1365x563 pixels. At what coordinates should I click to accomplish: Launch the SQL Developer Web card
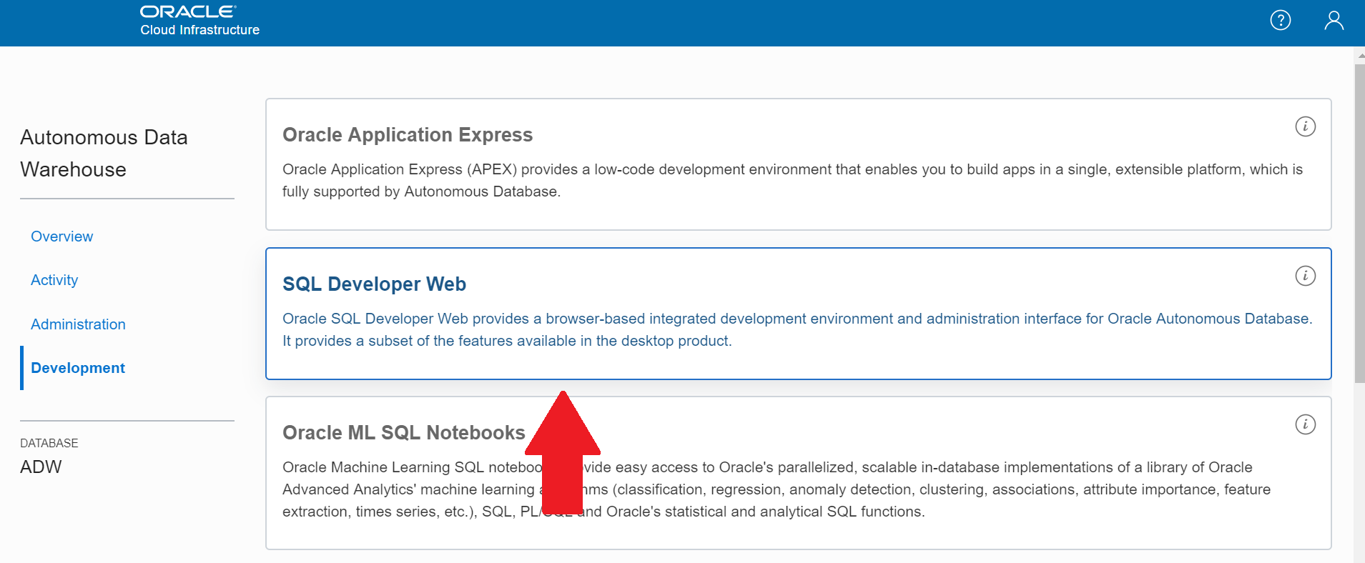coord(798,314)
